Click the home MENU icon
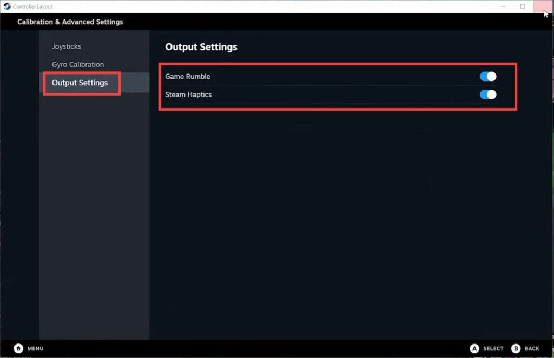The image size is (554, 358). pyautogui.click(x=18, y=348)
